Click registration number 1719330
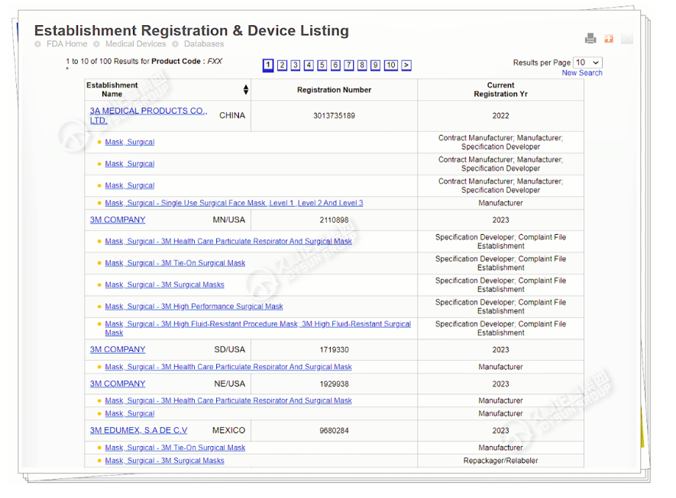 [334, 350]
